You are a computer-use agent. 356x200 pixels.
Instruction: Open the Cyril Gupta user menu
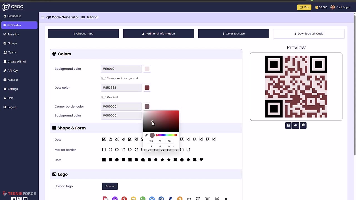[x=340, y=7]
